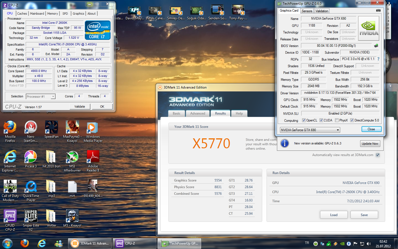
Task: Click the BIOS save chip icon
Action: pyautogui.click(x=376, y=46)
